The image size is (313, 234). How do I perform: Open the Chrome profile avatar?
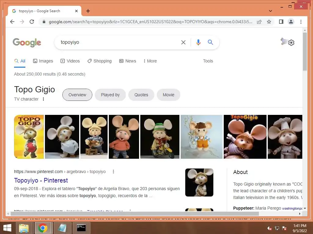point(291,22)
